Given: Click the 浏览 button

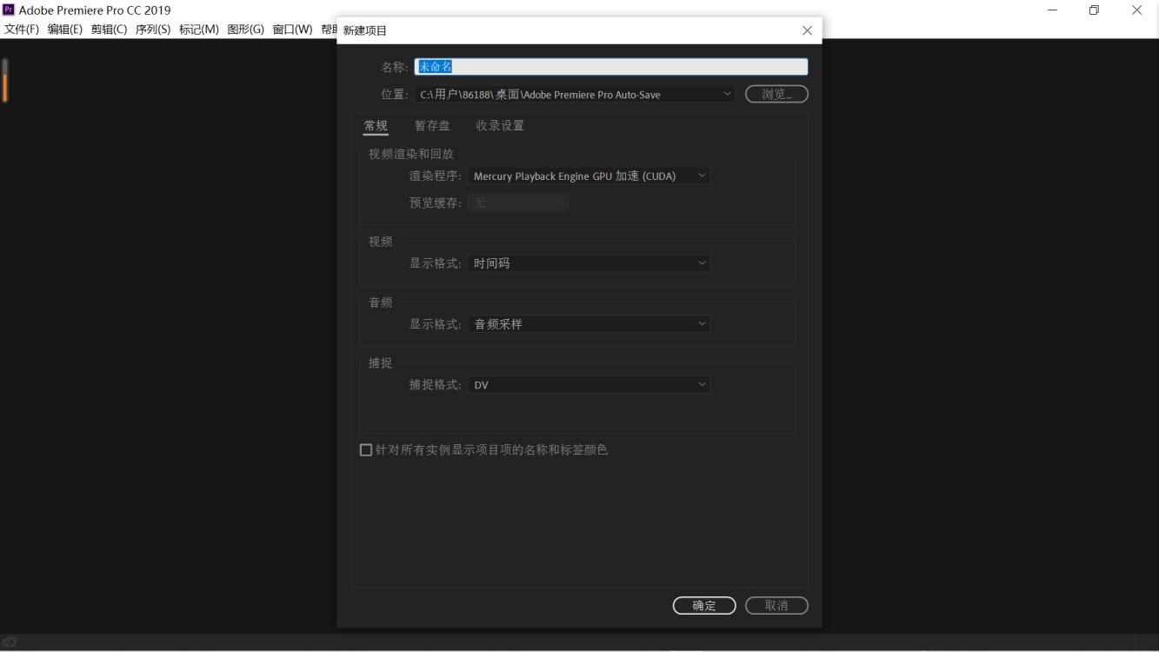Looking at the screenshot, I should (775, 93).
